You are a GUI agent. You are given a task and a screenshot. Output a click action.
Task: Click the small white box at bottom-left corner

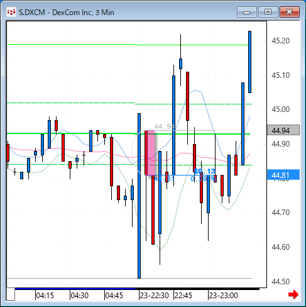11,294
